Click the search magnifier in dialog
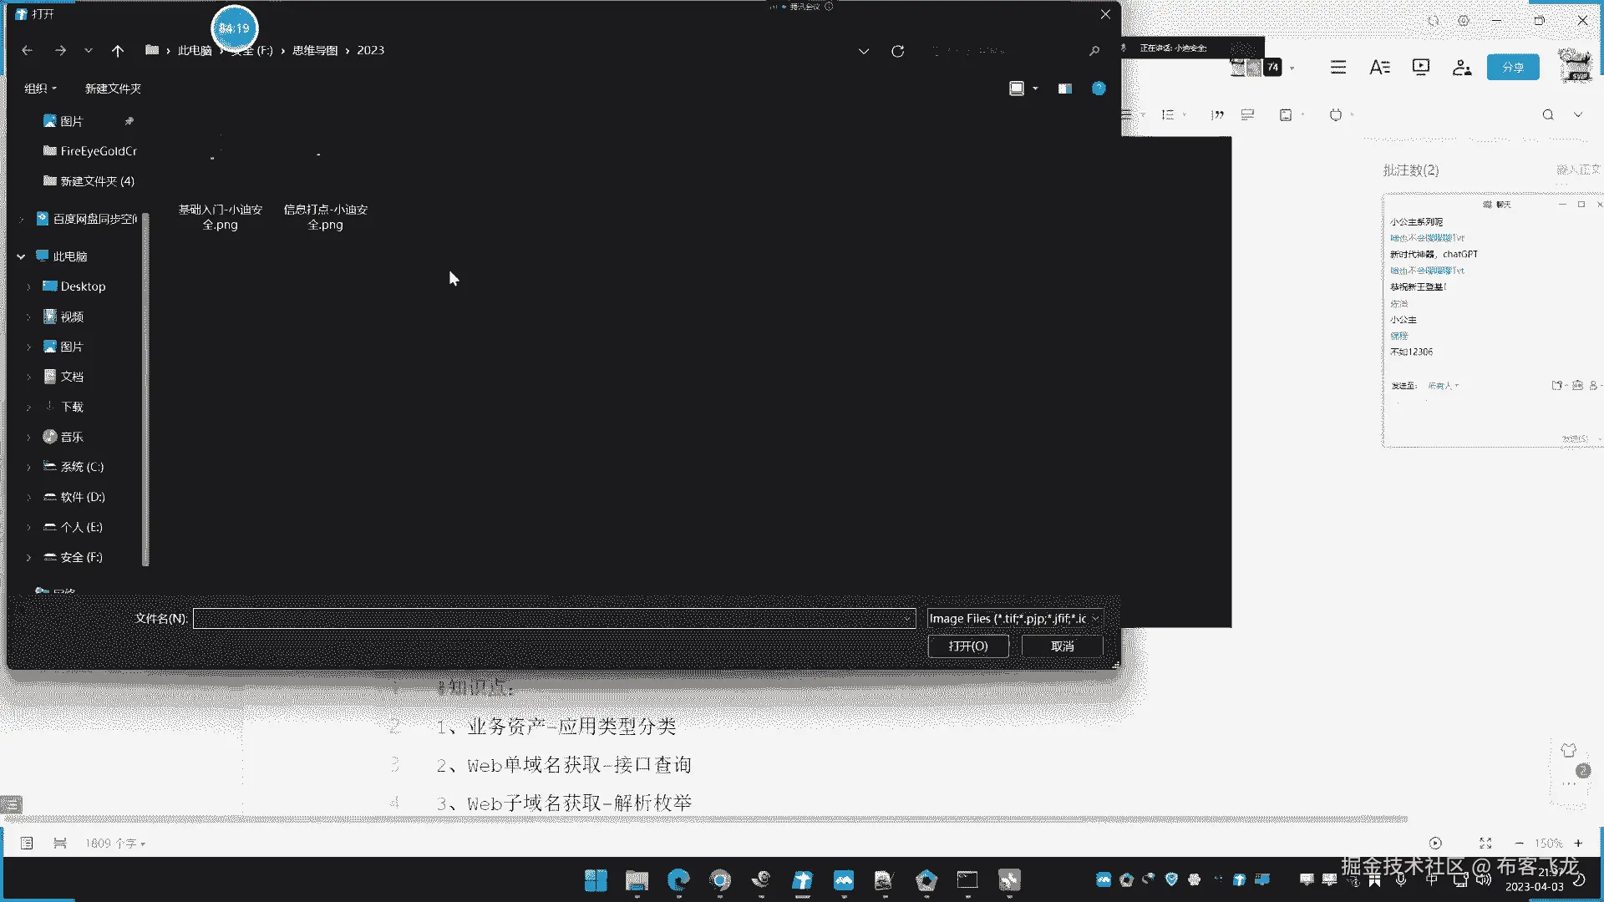The image size is (1604, 902). [x=1094, y=51]
